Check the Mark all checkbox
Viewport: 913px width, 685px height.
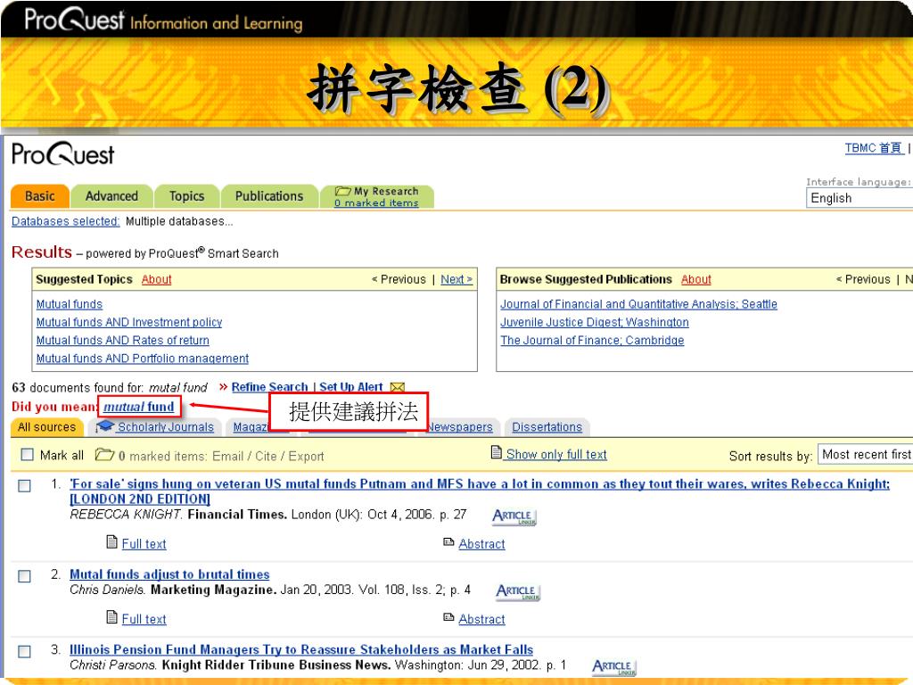(x=28, y=454)
